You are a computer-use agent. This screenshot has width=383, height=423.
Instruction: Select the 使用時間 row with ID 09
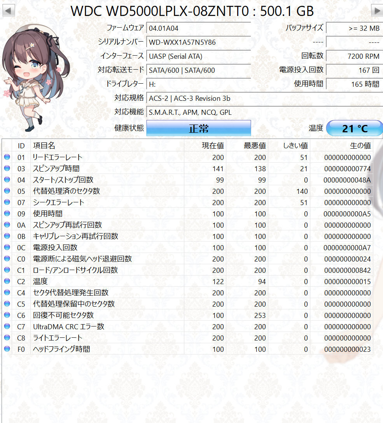[x=187, y=214]
